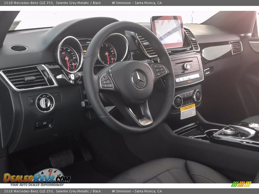Select the right climate temperature dial
This screenshot has height=194, width=259.
coord(197,95)
